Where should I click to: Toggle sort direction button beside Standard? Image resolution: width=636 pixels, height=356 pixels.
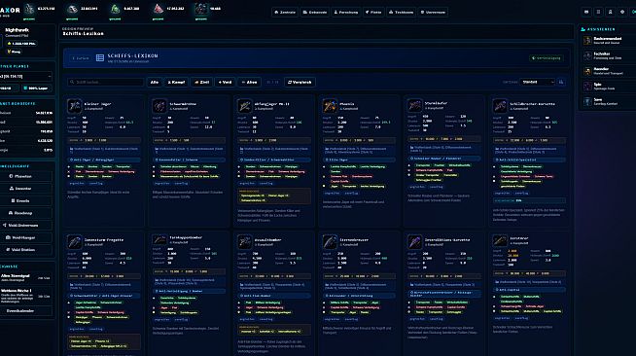tap(561, 82)
